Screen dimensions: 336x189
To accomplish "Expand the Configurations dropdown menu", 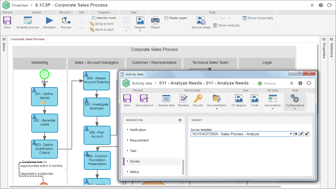I will pos(295,102).
